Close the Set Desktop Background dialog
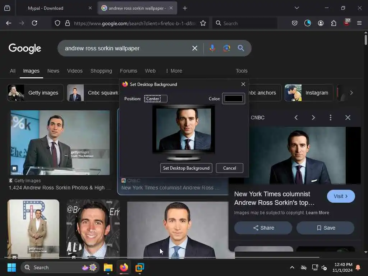The width and height of the screenshot is (368, 276). 243,84
